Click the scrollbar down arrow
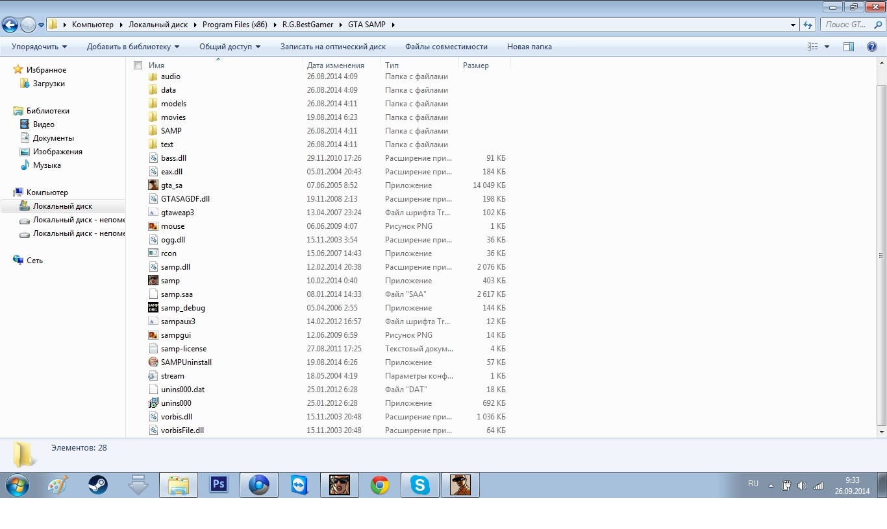 (881, 432)
